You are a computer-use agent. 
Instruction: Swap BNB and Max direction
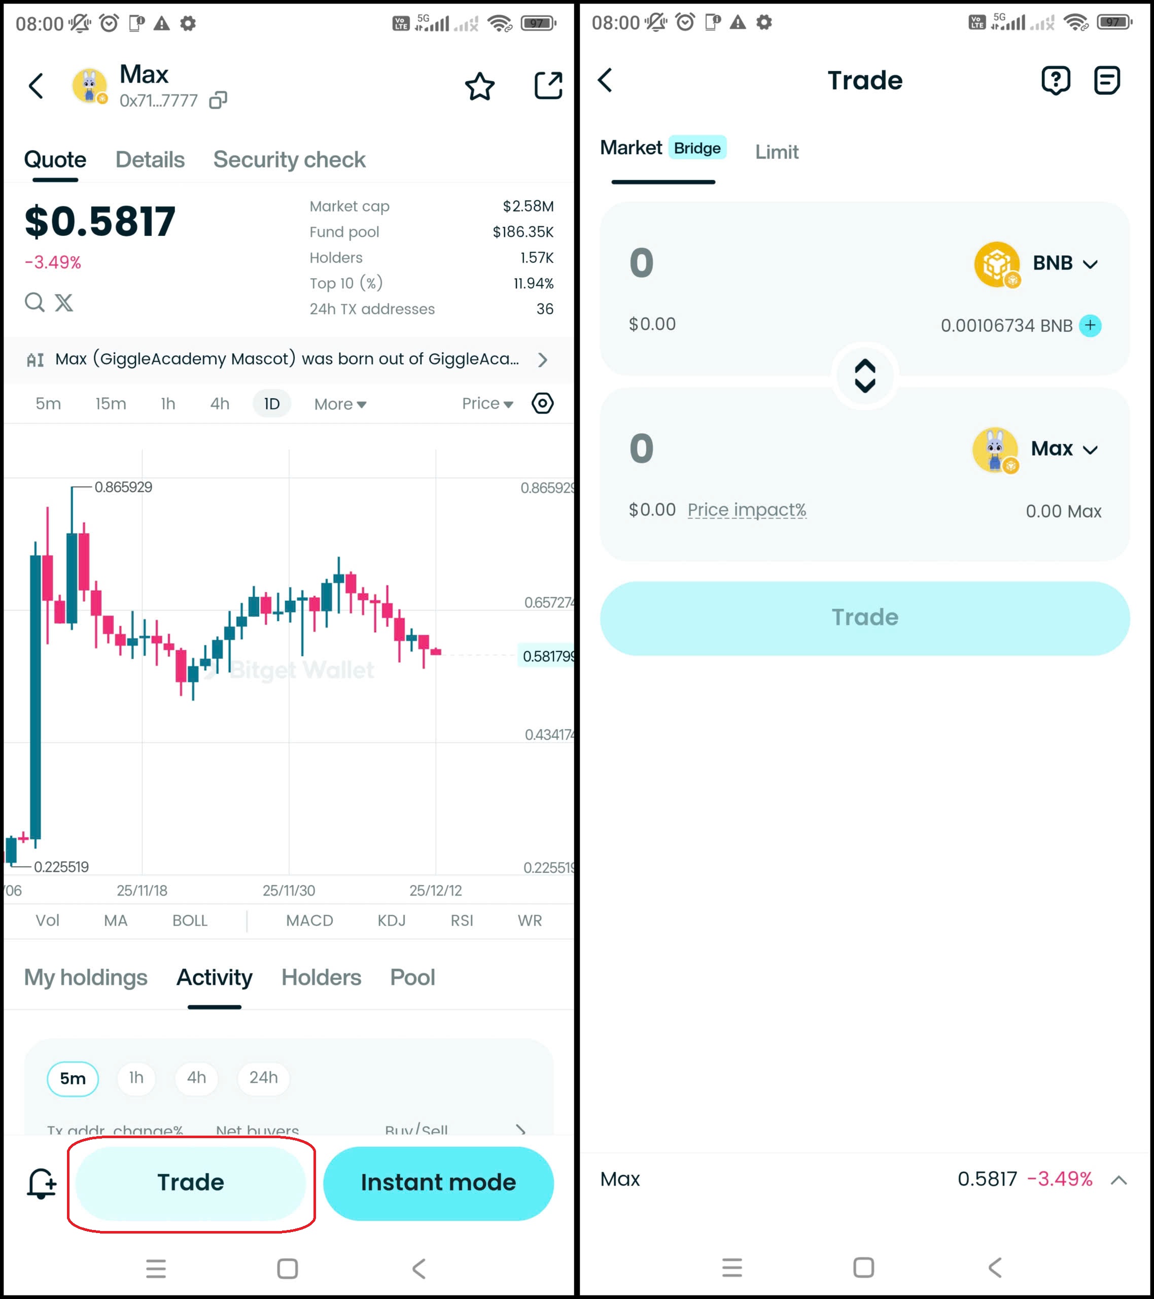[865, 376]
